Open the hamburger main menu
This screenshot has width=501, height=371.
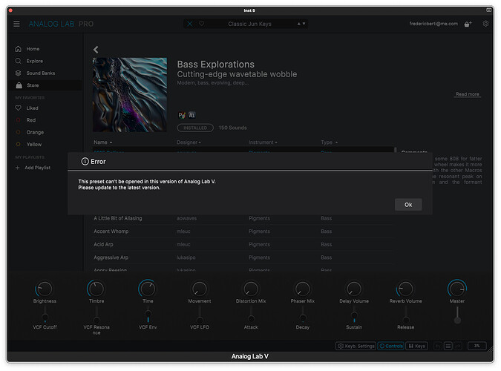[16, 24]
